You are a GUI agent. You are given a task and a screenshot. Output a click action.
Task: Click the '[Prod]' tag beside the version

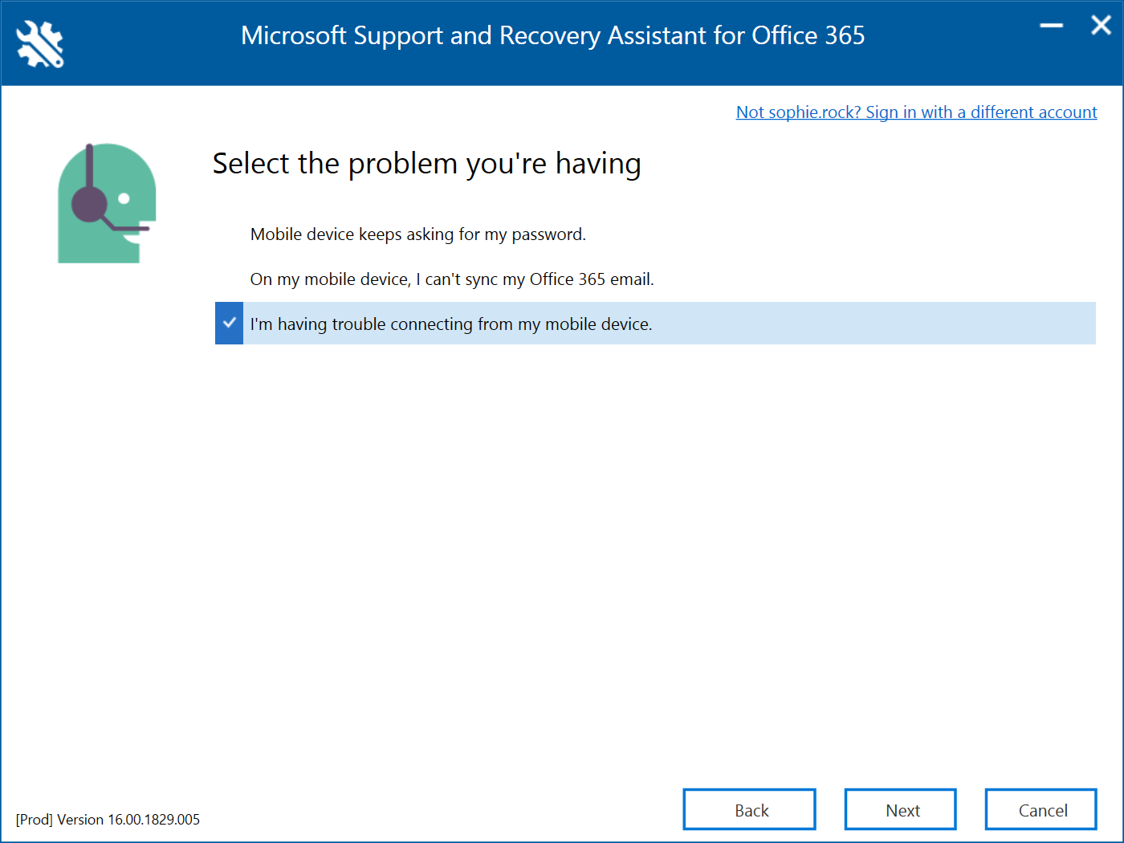click(34, 820)
